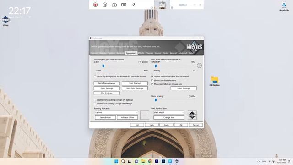This screenshot has width=293, height=165.
Task: Uncheck 'Disable reflections when dock is vertical'
Action: tap(152, 77)
